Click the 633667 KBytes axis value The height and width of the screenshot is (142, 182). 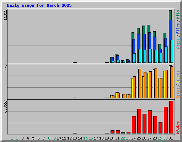5,106
